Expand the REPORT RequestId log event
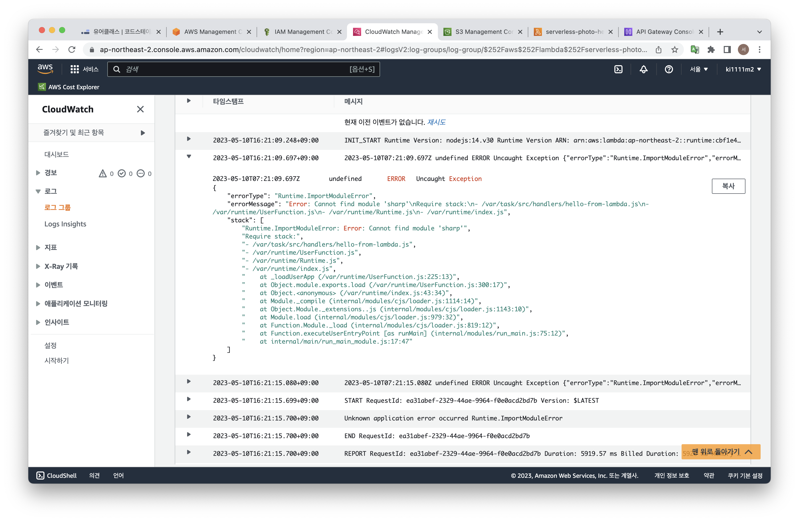This screenshot has width=799, height=521. point(189,452)
